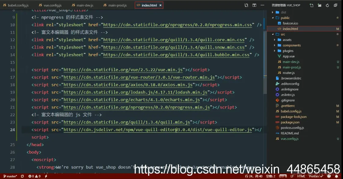The width and height of the screenshot is (343, 179).
Task: Open problems panel from errors warnings count
Action: point(35,176)
